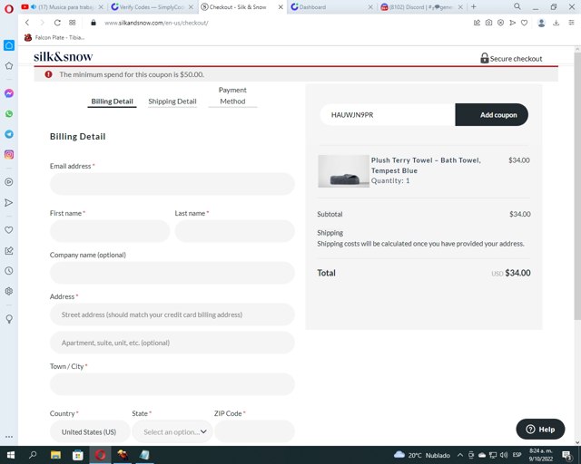Focus the Apartment, suite, unit field

(x=172, y=343)
